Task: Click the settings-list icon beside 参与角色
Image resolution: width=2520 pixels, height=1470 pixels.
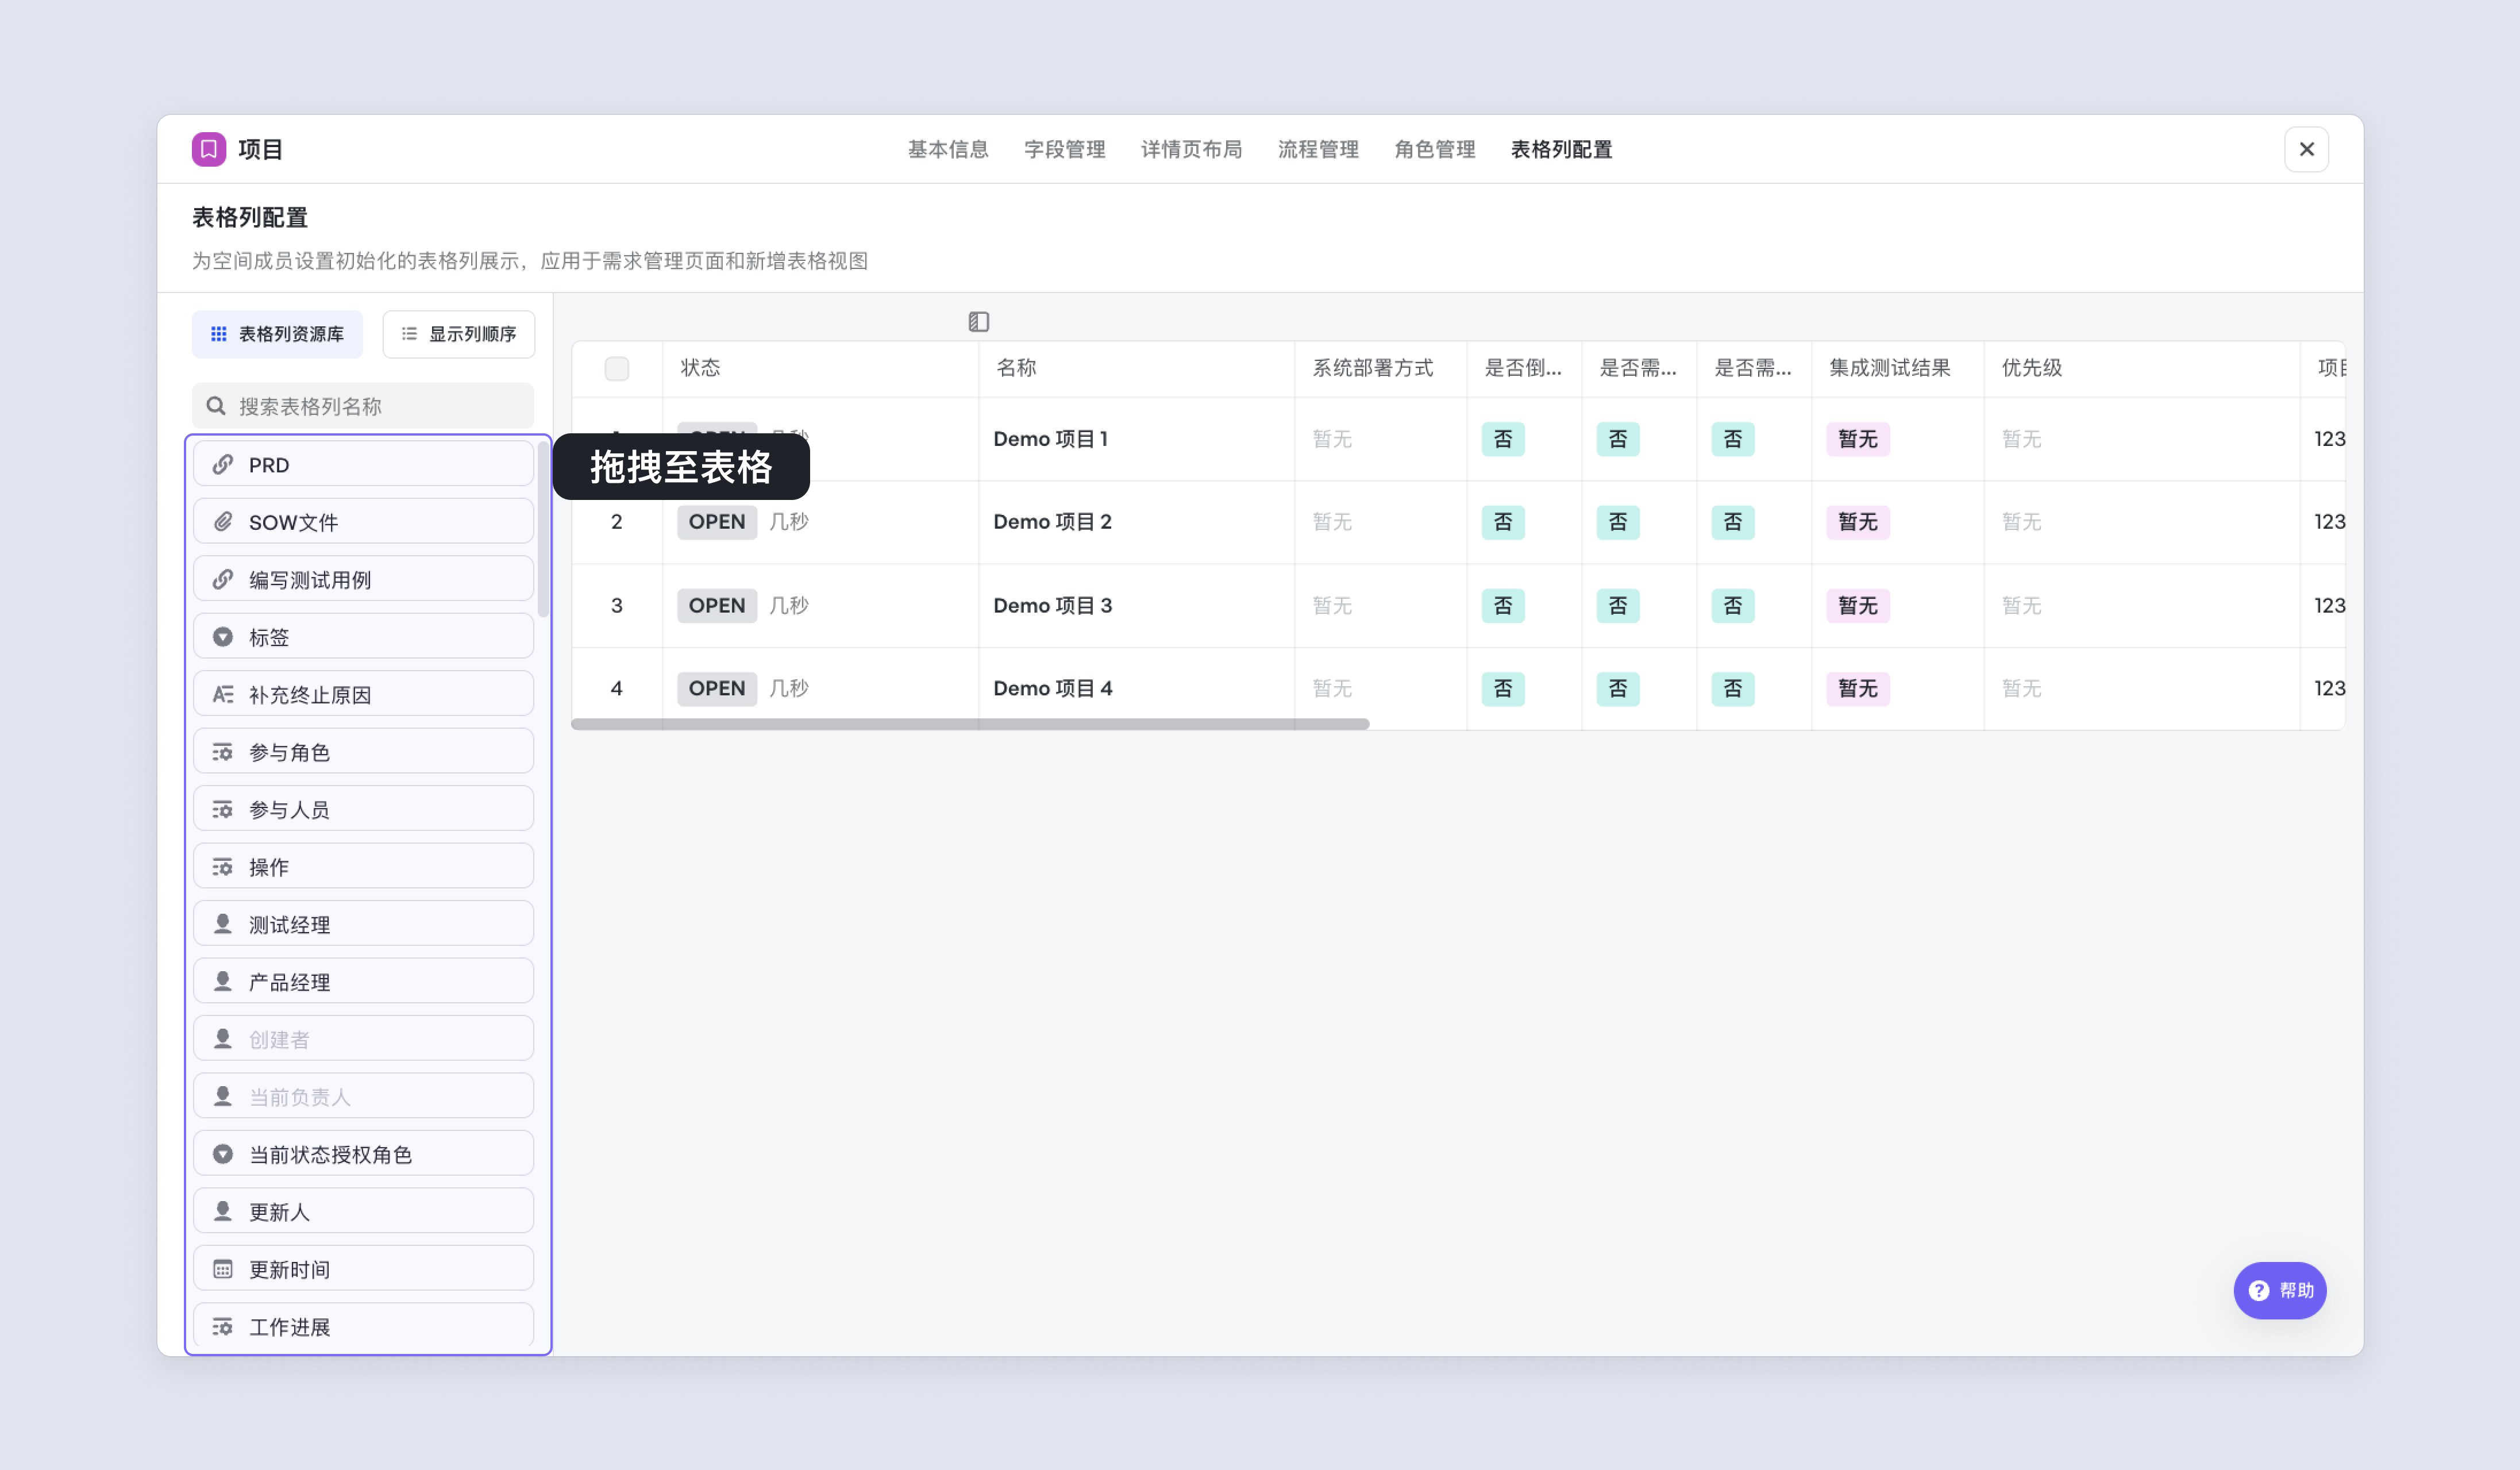Action: [x=223, y=752]
